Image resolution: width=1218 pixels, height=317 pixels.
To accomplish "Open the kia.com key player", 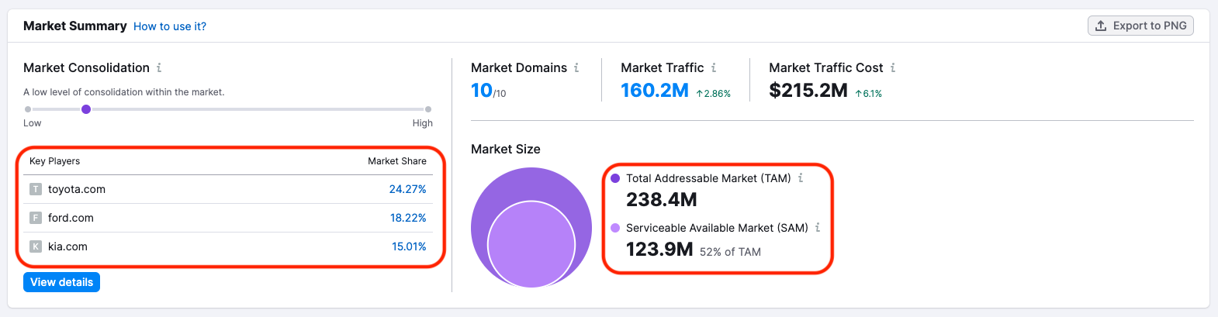I will pyautogui.click(x=67, y=246).
